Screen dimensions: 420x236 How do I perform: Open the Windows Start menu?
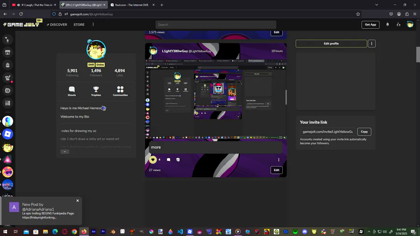tap(5, 232)
